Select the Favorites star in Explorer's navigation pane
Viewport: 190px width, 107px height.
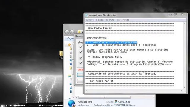pos(69,45)
